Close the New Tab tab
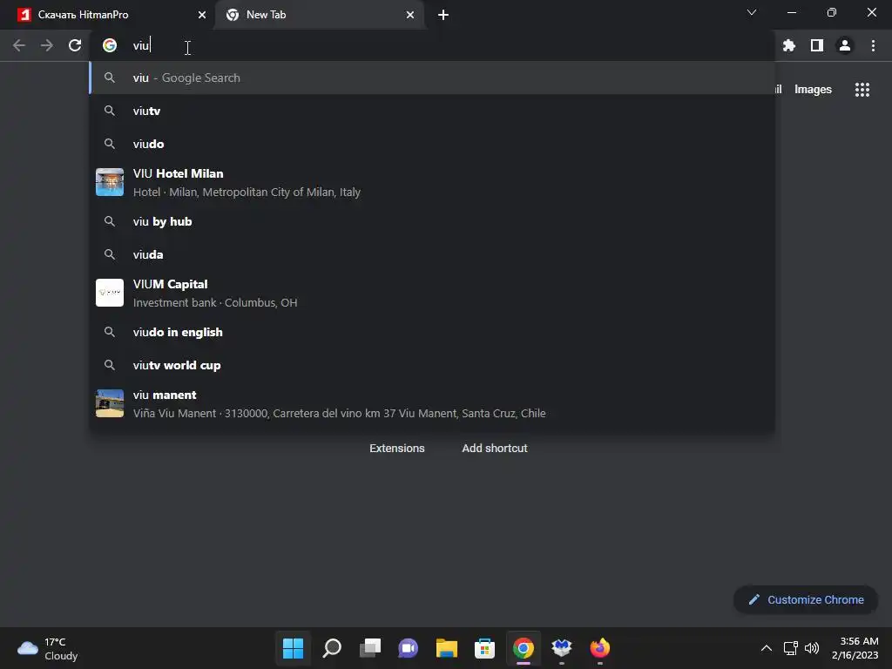This screenshot has width=892, height=669. click(x=410, y=15)
